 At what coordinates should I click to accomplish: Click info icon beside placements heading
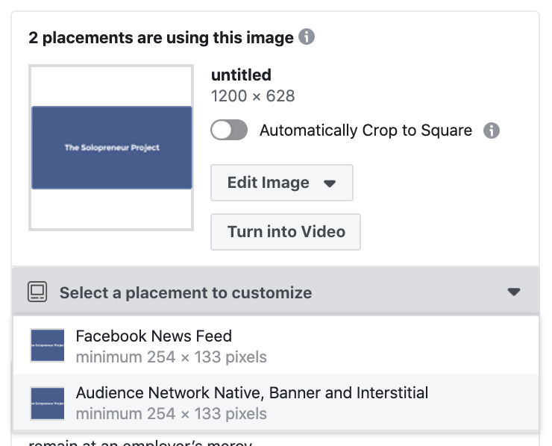(x=307, y=37)
